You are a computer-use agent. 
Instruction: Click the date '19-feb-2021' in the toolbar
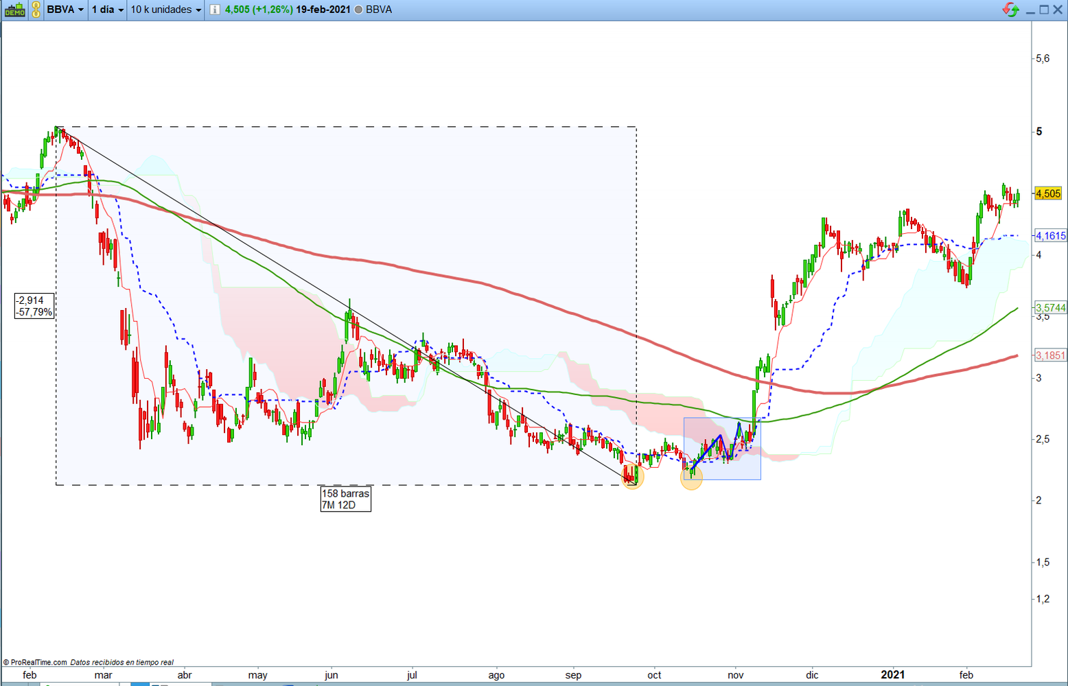tap(323, 10)
